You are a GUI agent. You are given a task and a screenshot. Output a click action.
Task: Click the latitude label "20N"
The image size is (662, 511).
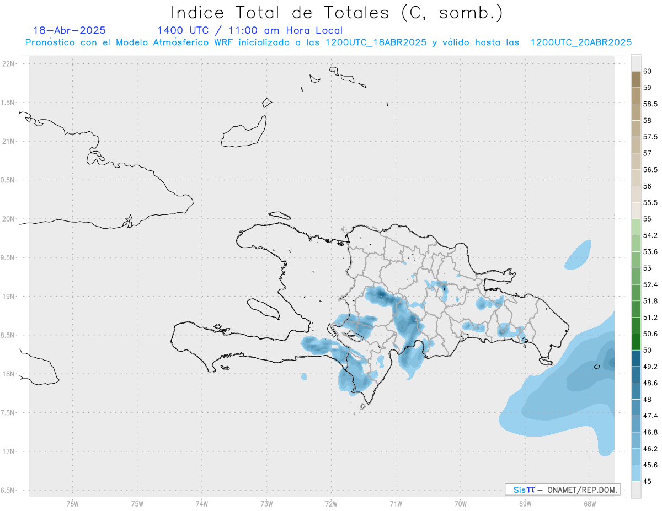8,219
